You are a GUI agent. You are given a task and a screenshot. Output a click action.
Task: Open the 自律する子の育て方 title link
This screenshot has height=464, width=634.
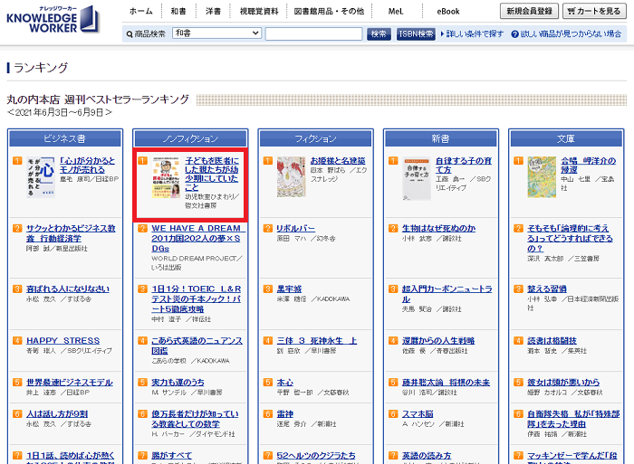click(x=464, y=166)
